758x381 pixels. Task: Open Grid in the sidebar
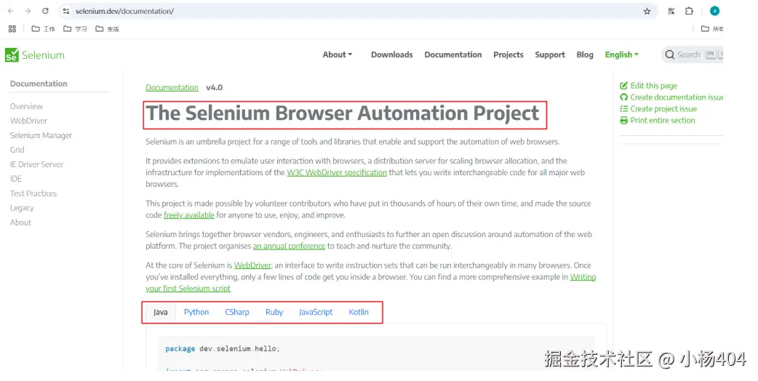click(17, 150)
